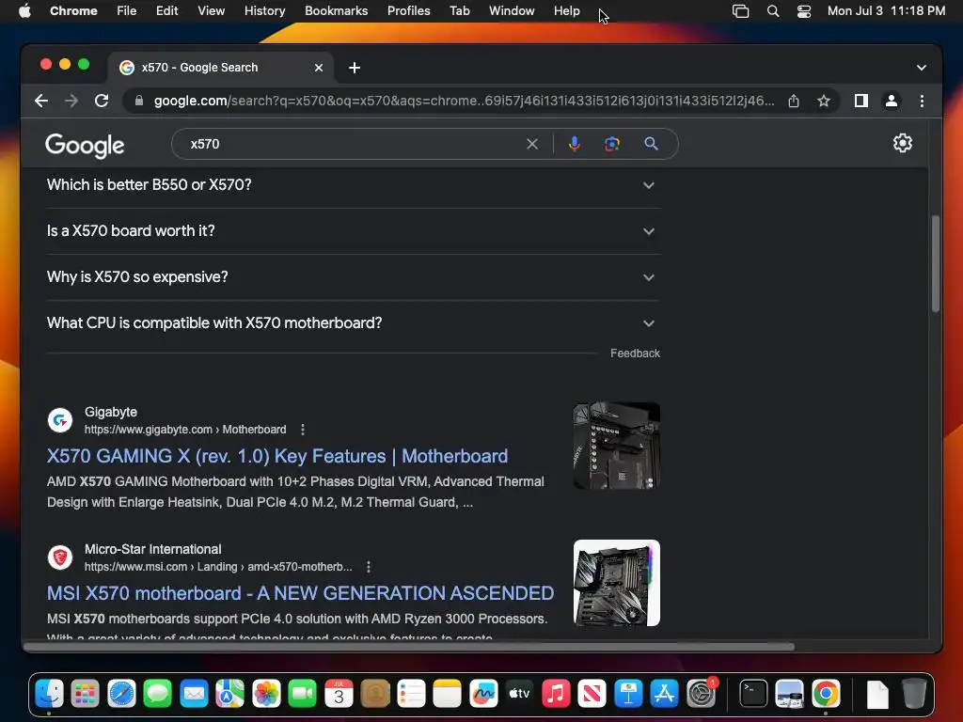Screen dimensions: 963x722
Task: Click the MSI motherboard thumbnail
Action: pos(617,583)
